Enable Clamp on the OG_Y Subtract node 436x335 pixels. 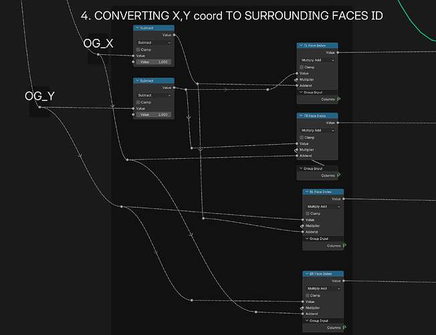[x=138, y=103]
